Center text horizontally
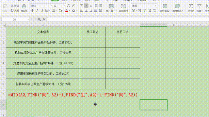 [x=86, y=10]
